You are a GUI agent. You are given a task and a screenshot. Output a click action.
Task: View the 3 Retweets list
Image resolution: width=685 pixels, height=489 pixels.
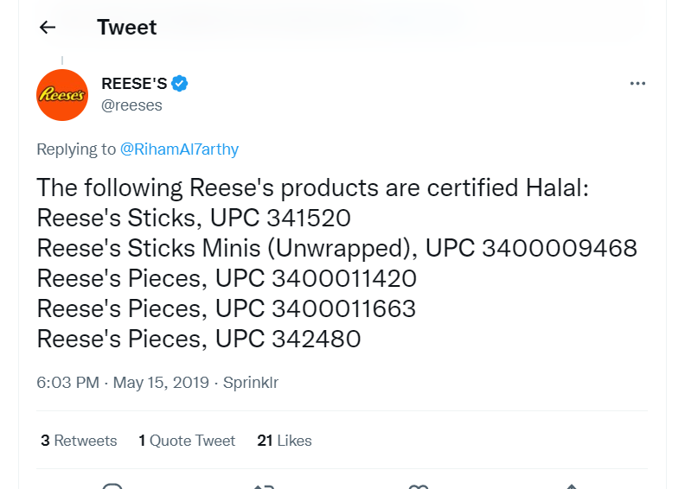point(79,441)
